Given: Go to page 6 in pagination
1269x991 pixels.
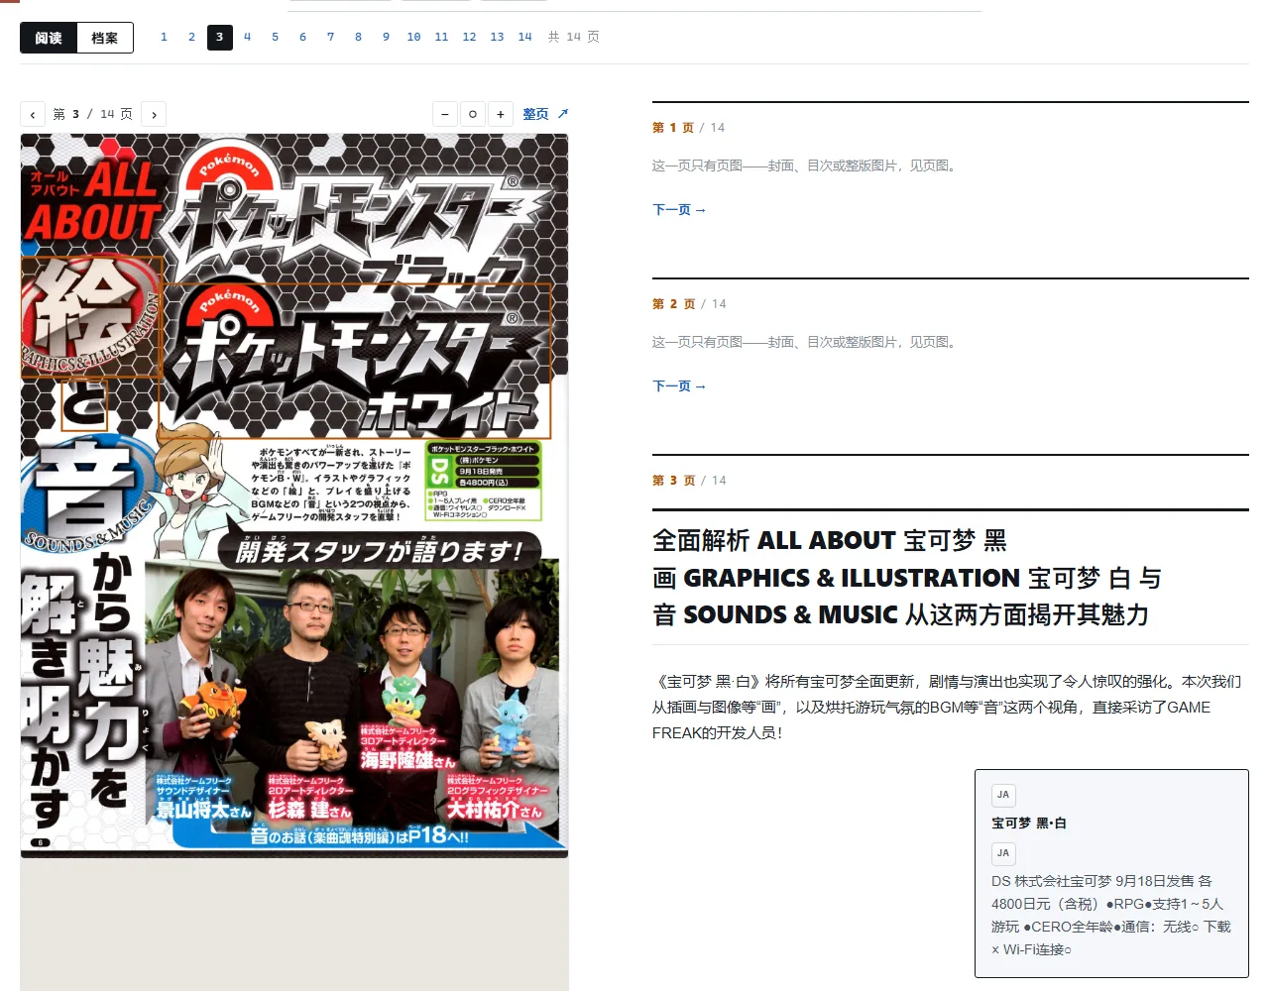Looking at the screenshot, I should tap(302, 37).
